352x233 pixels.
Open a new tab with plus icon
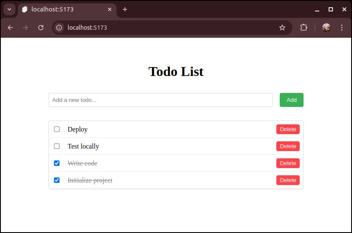tap(125, 9)
